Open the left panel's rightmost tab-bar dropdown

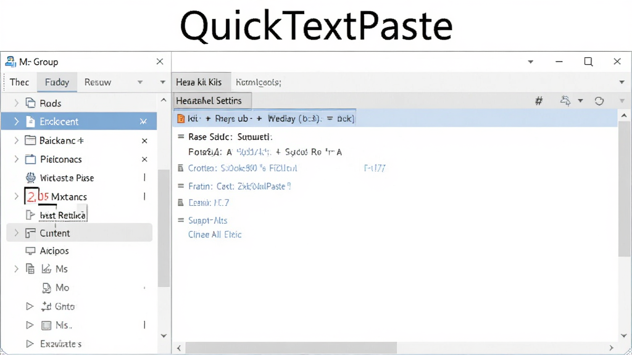pyautogui.click(x=162, y=82)
